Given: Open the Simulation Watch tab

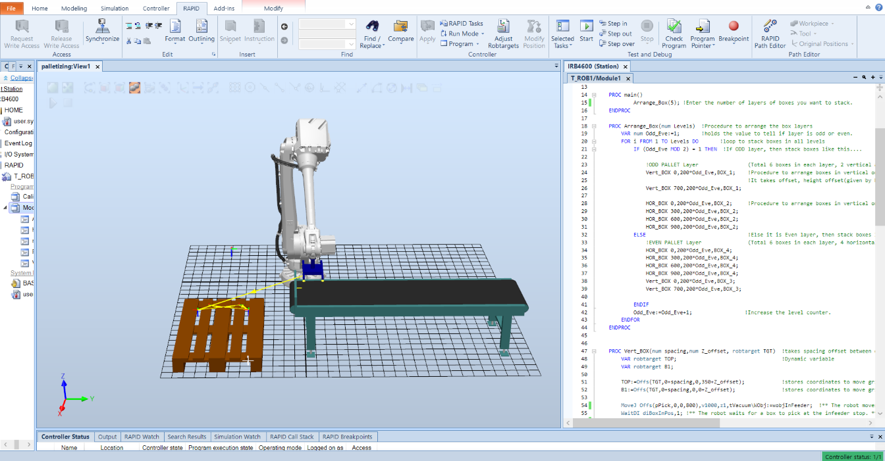Looking at the screenshot, I should point(237,437).
